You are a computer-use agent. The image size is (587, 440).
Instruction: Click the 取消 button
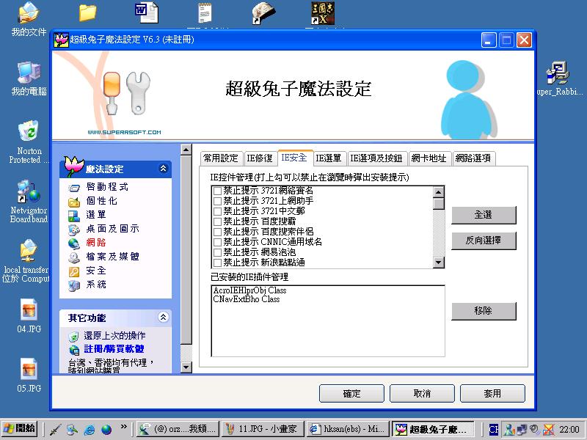pyautogui.click(x=422, y=394)
